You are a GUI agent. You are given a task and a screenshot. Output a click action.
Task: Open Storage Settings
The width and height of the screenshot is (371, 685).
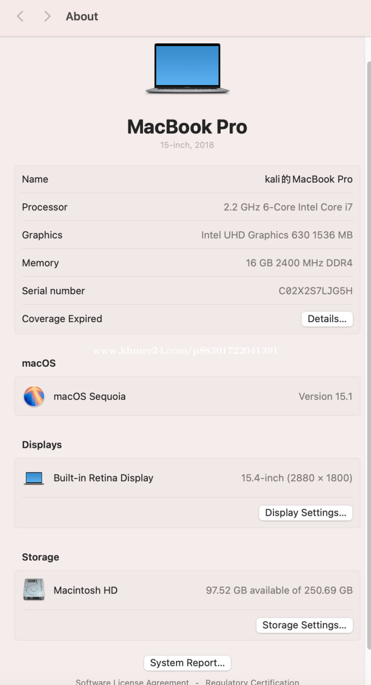pos(305,625)
